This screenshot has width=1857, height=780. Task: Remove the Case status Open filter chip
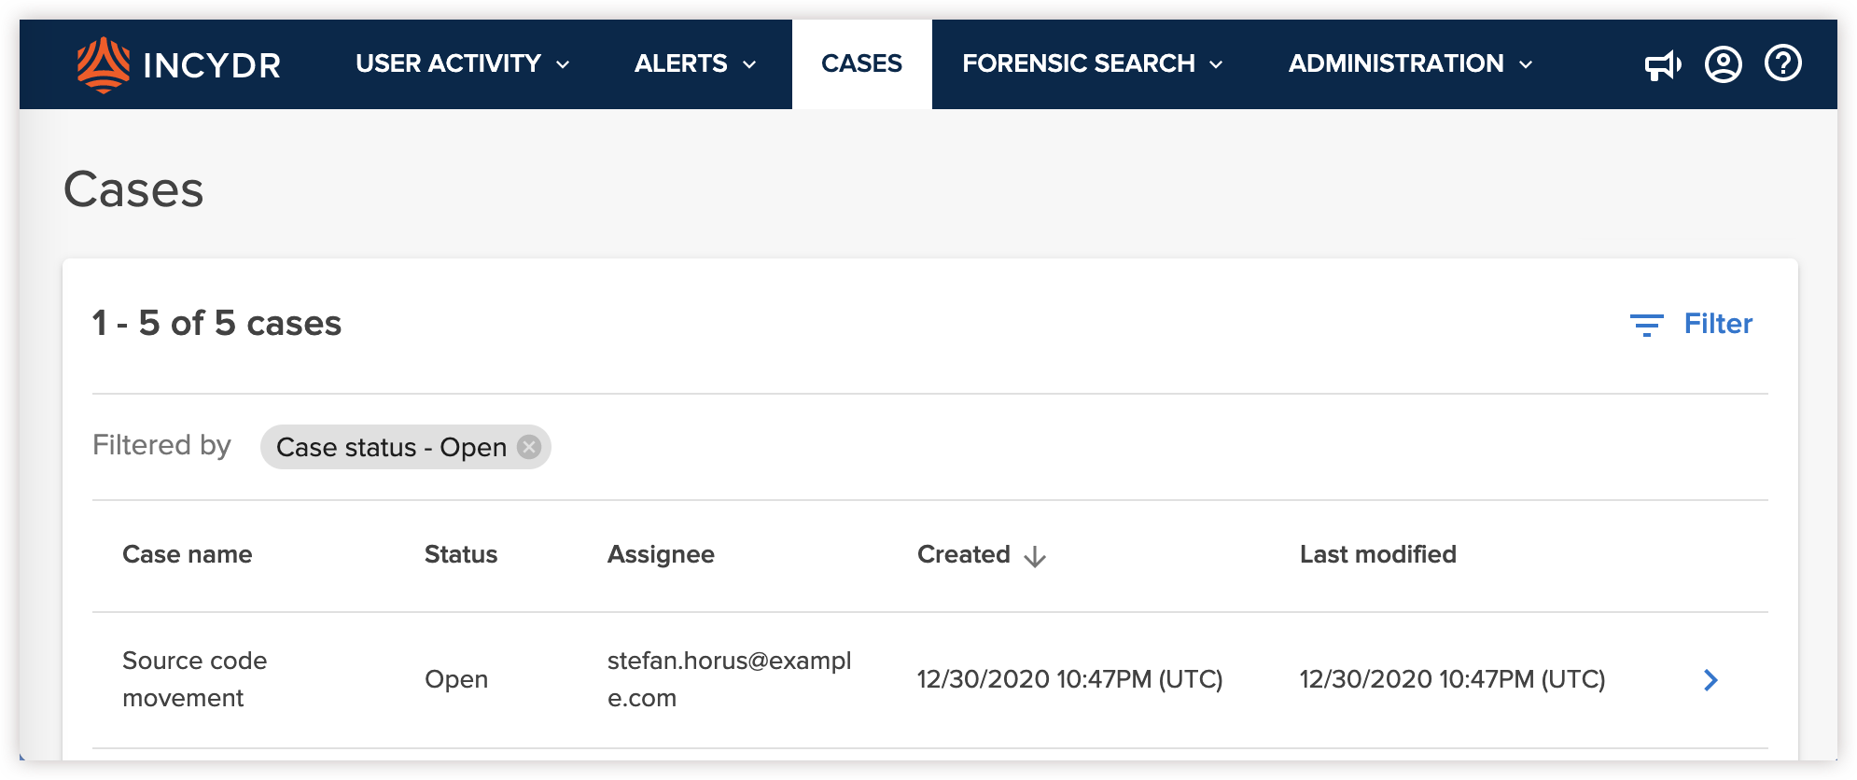click(x=527, y=447)
